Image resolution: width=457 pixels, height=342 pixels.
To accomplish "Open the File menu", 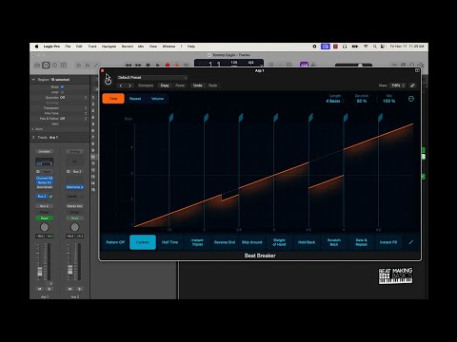I will click(x=68, y=47).
